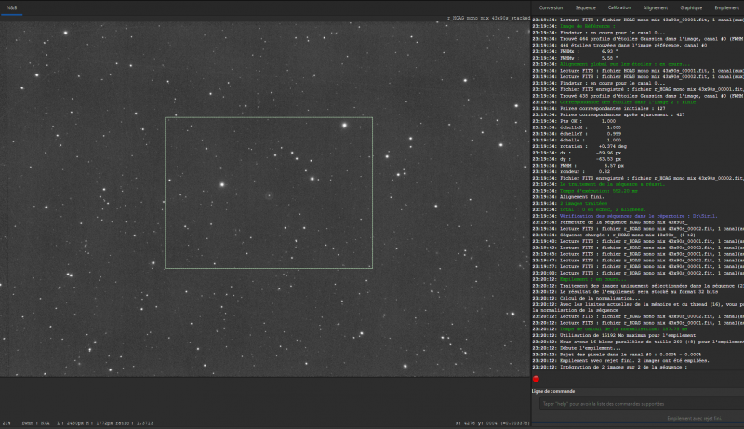
Task: Click log line 'Séquence chargée'
Action: click(627, 235)
